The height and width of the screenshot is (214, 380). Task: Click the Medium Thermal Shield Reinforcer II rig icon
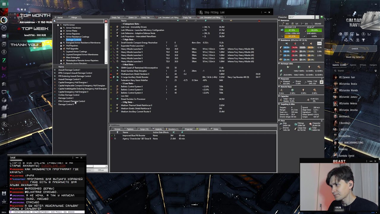coord(118,105)
